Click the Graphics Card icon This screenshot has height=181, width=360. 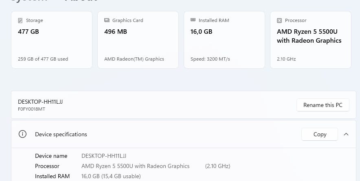(107, 20)
